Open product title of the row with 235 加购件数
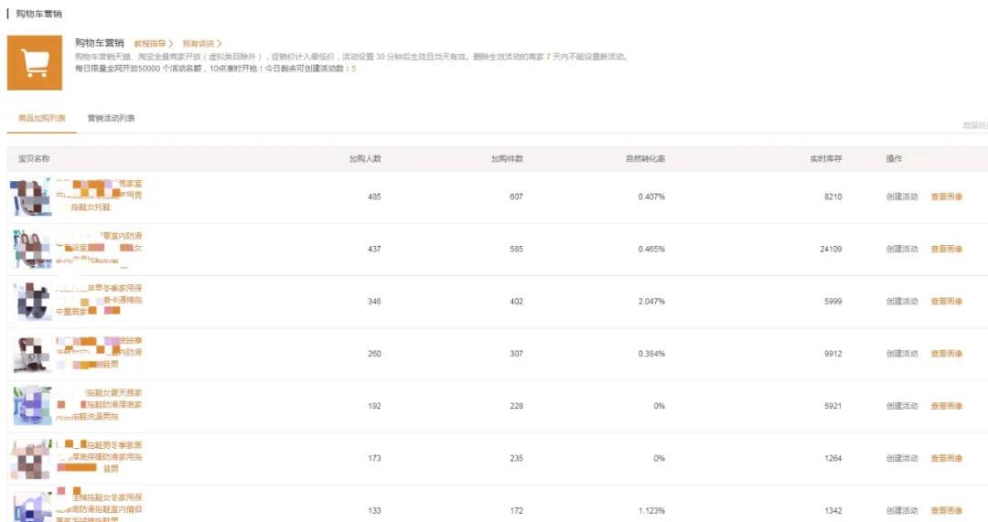This screenshot has width=988, height=522. [99, 456]
